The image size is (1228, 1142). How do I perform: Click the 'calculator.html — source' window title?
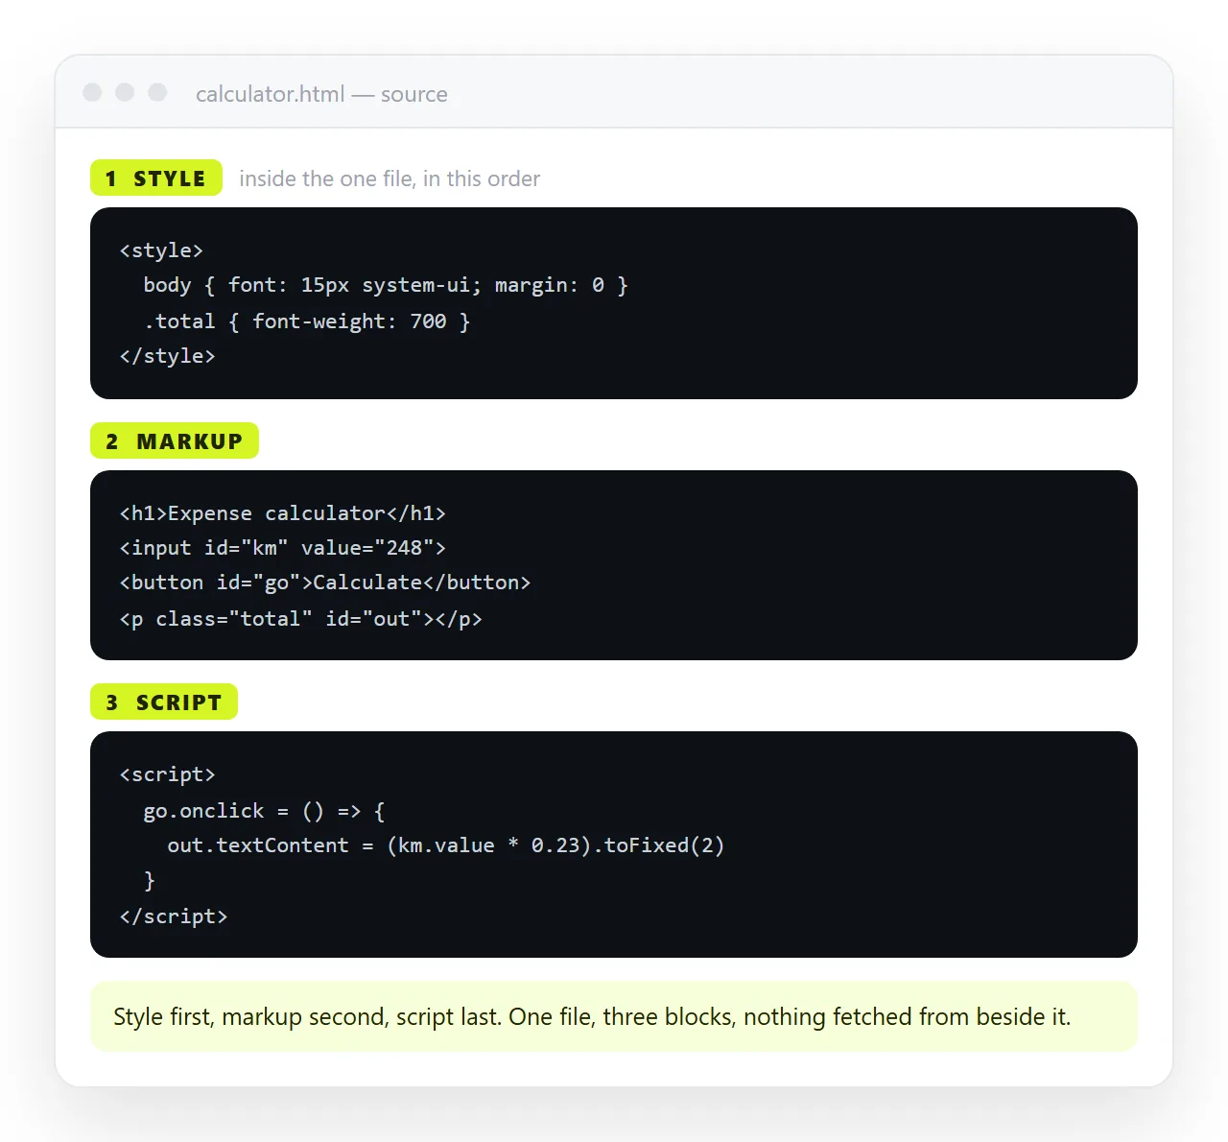click(x=321, y=94)
